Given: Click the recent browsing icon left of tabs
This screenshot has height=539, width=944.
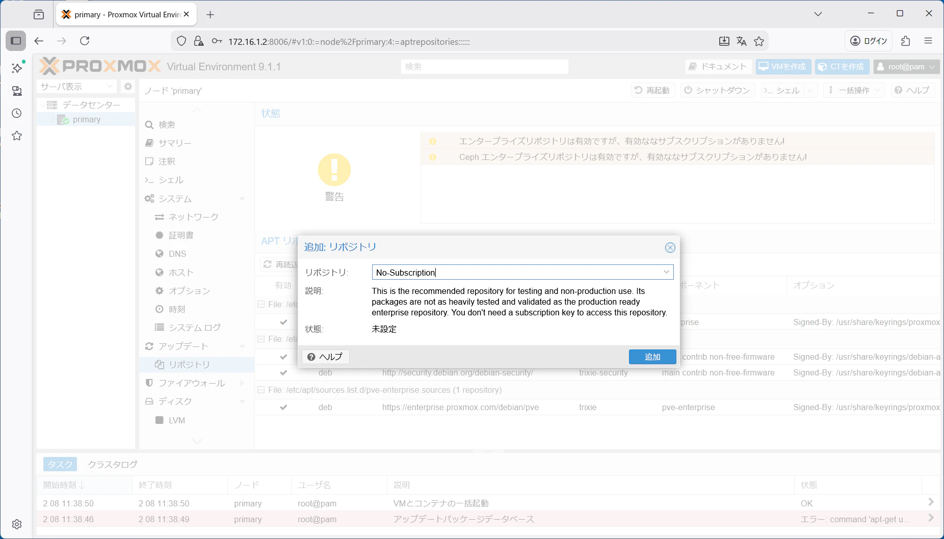Looking at the screenshot, I should (39, 14).
